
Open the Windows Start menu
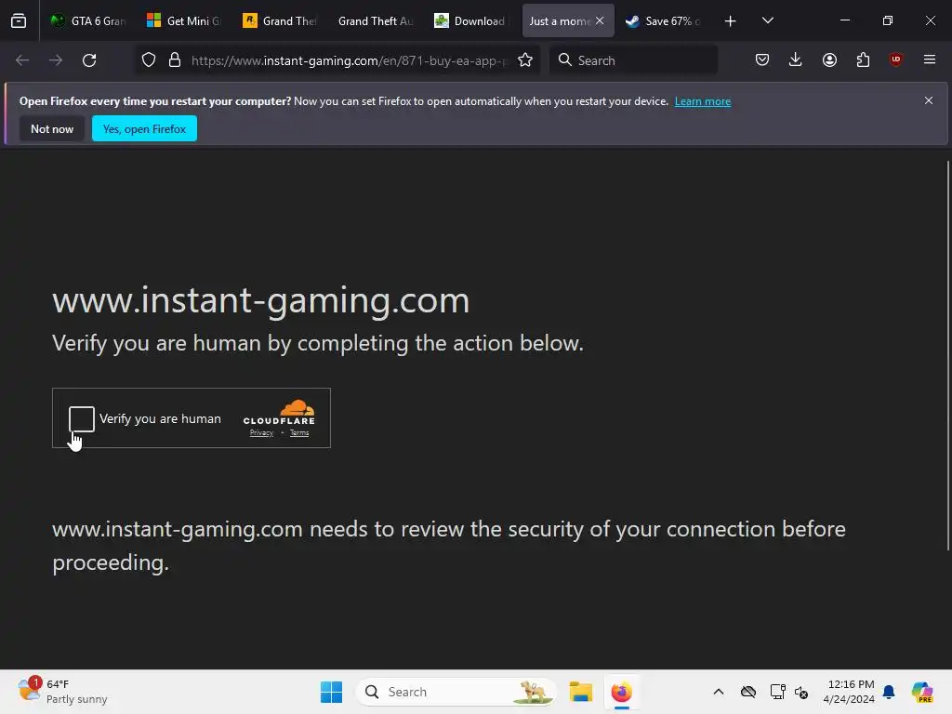click(x=332, y=692)
